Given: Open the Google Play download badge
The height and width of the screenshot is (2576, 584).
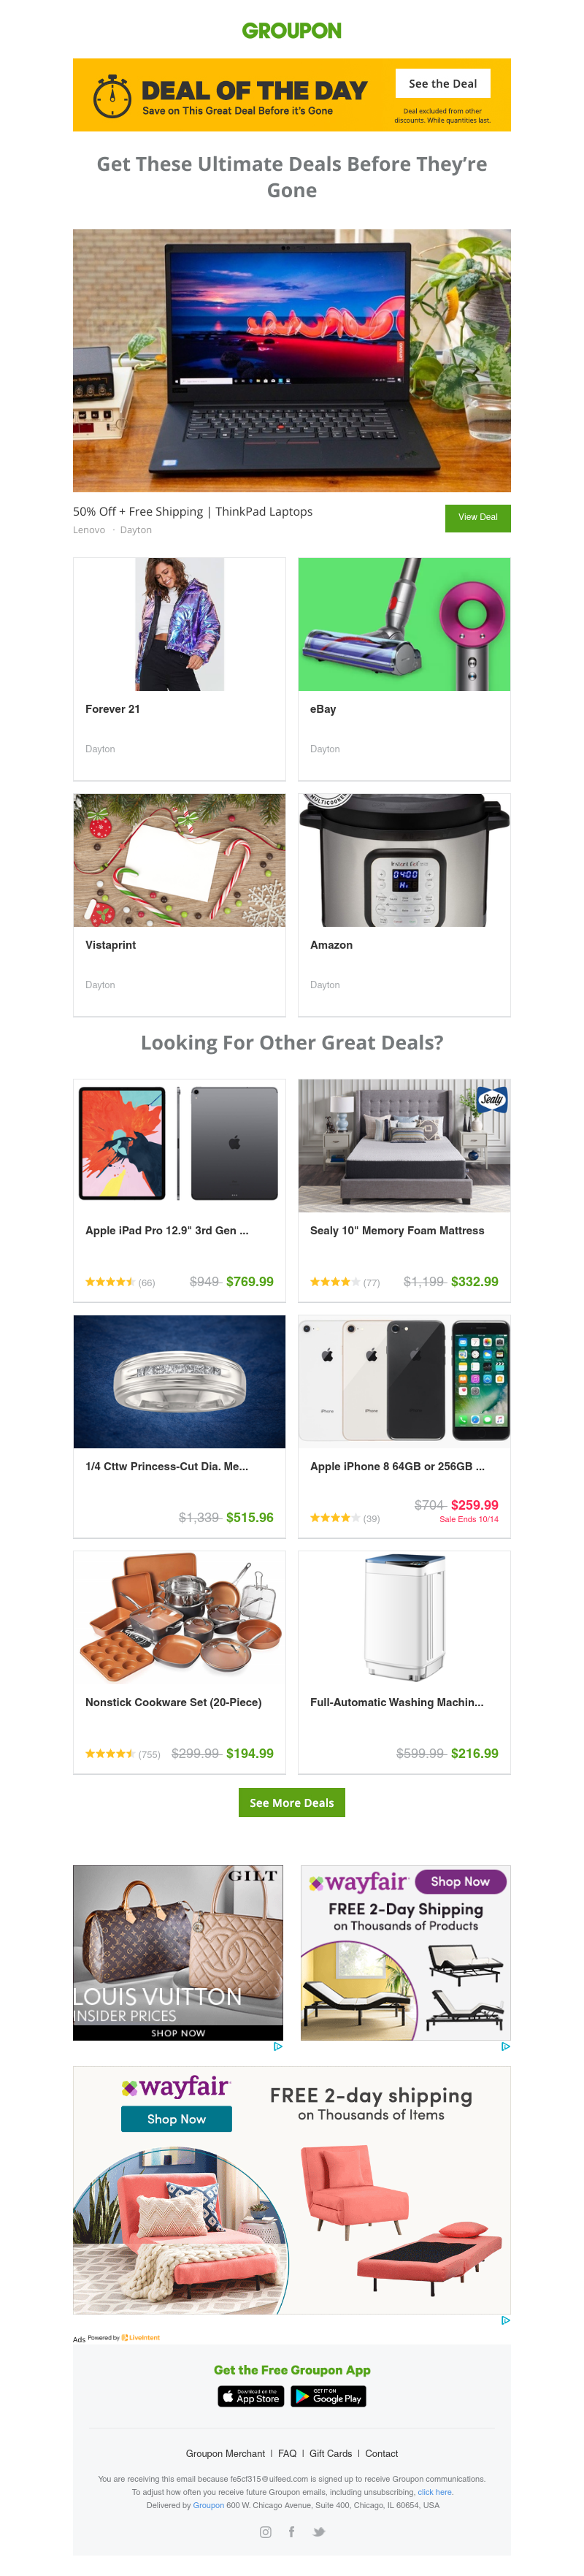Looking at the screenshot, I should pyautogui.click(x=328, y=2396).
